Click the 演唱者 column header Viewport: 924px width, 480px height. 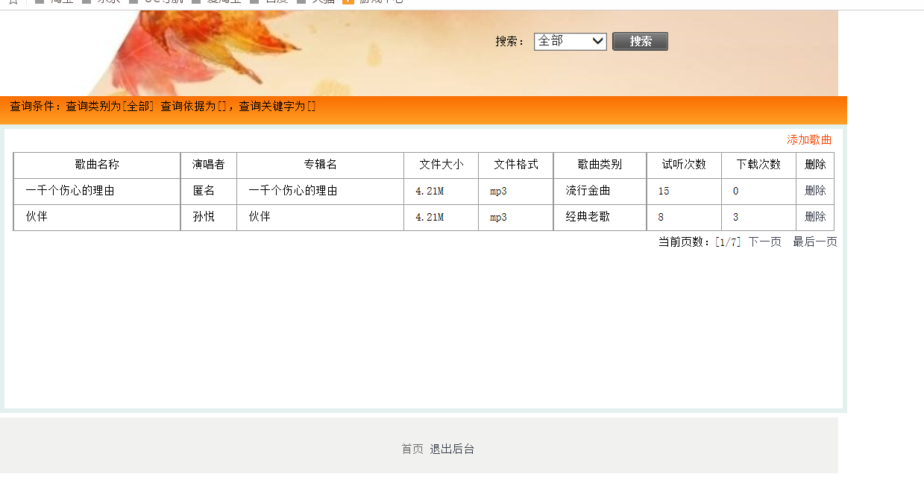click(x=209, y=165)
